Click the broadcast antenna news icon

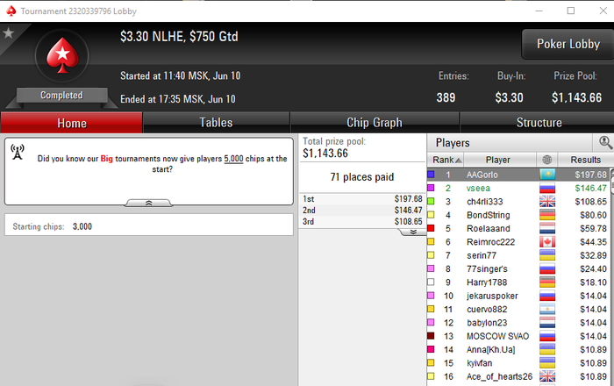[18, 153]
